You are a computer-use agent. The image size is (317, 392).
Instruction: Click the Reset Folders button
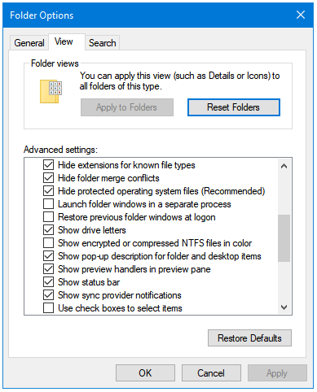234,107
